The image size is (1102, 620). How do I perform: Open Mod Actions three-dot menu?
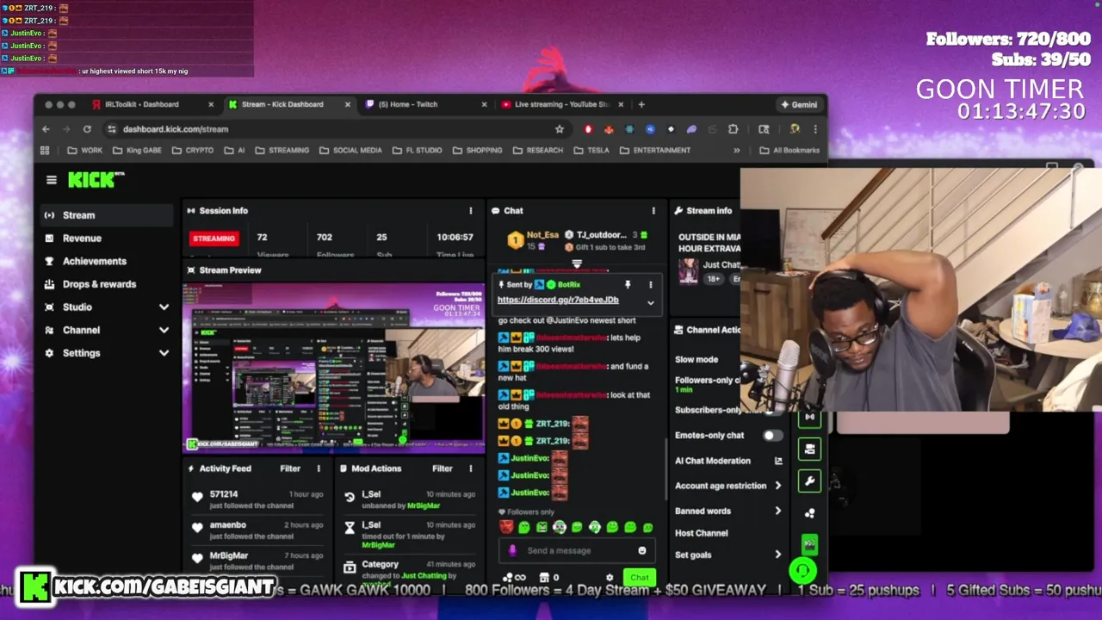(x=470, y=468)
